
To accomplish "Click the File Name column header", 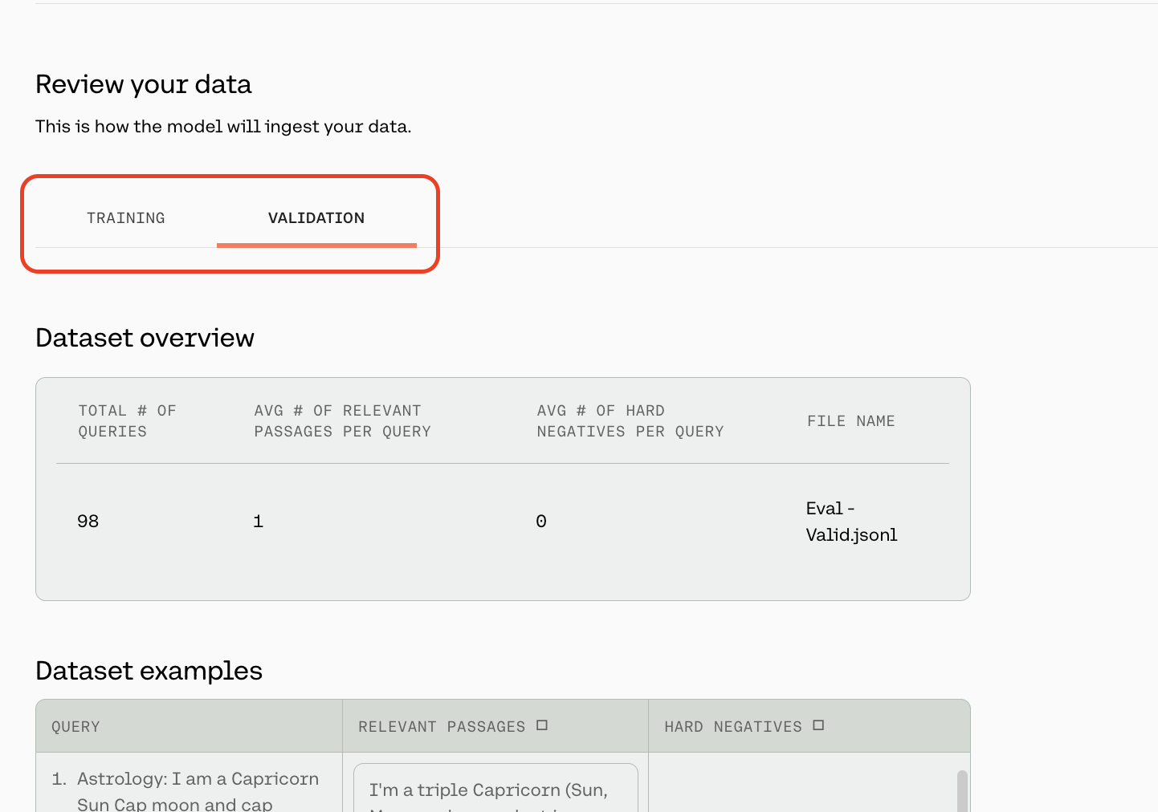I will click(x=850, y=421).
